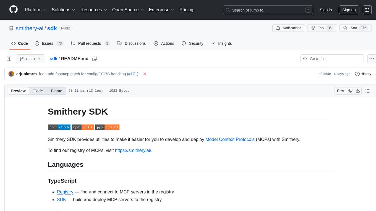376x211 pixels.
Task: Click the npm v0.4.1 badge
Action: (x=83, y=127)
